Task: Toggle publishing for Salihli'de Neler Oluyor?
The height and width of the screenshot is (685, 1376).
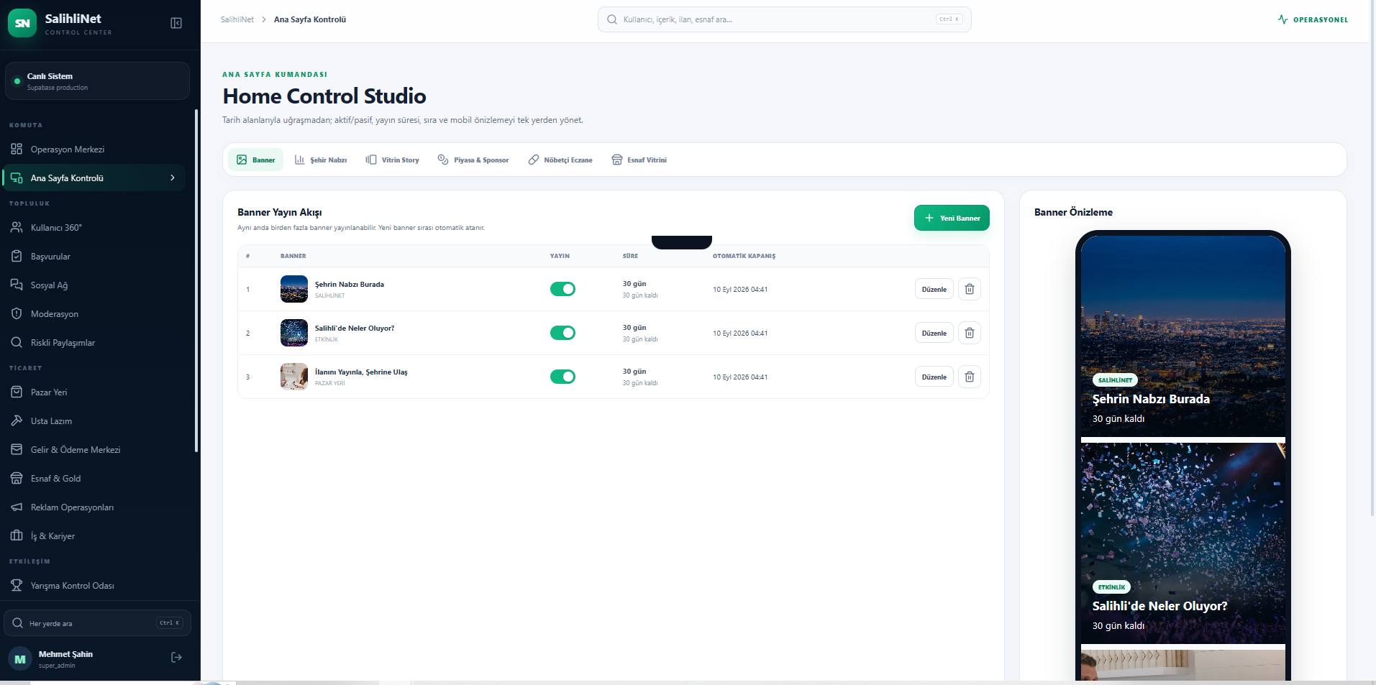Action: 562,333
